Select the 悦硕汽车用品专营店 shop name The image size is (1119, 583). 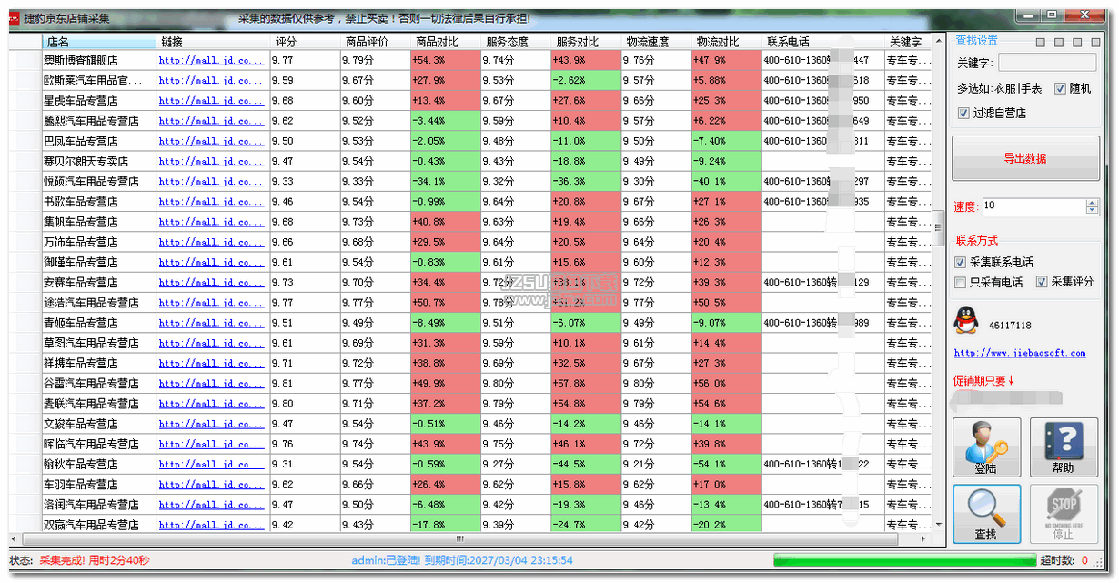[91, 181]
